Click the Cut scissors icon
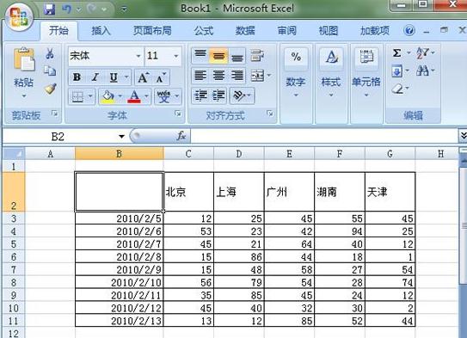This screenshot has width=467, height=338. pos(49,53)
